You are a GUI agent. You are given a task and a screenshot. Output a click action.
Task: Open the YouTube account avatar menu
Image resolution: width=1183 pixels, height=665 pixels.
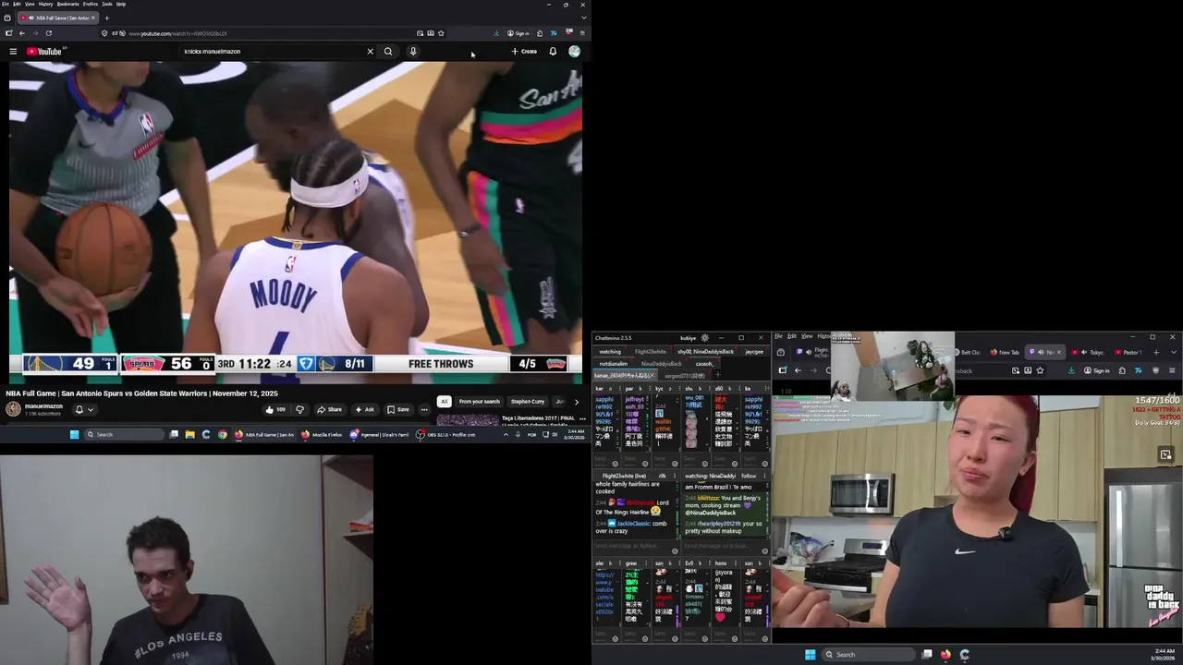pos(574,52)
